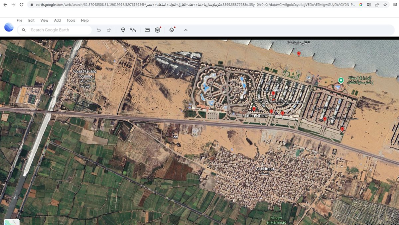399x225 pixels.
Task: Open the View menu
Action: coord(44,20)
